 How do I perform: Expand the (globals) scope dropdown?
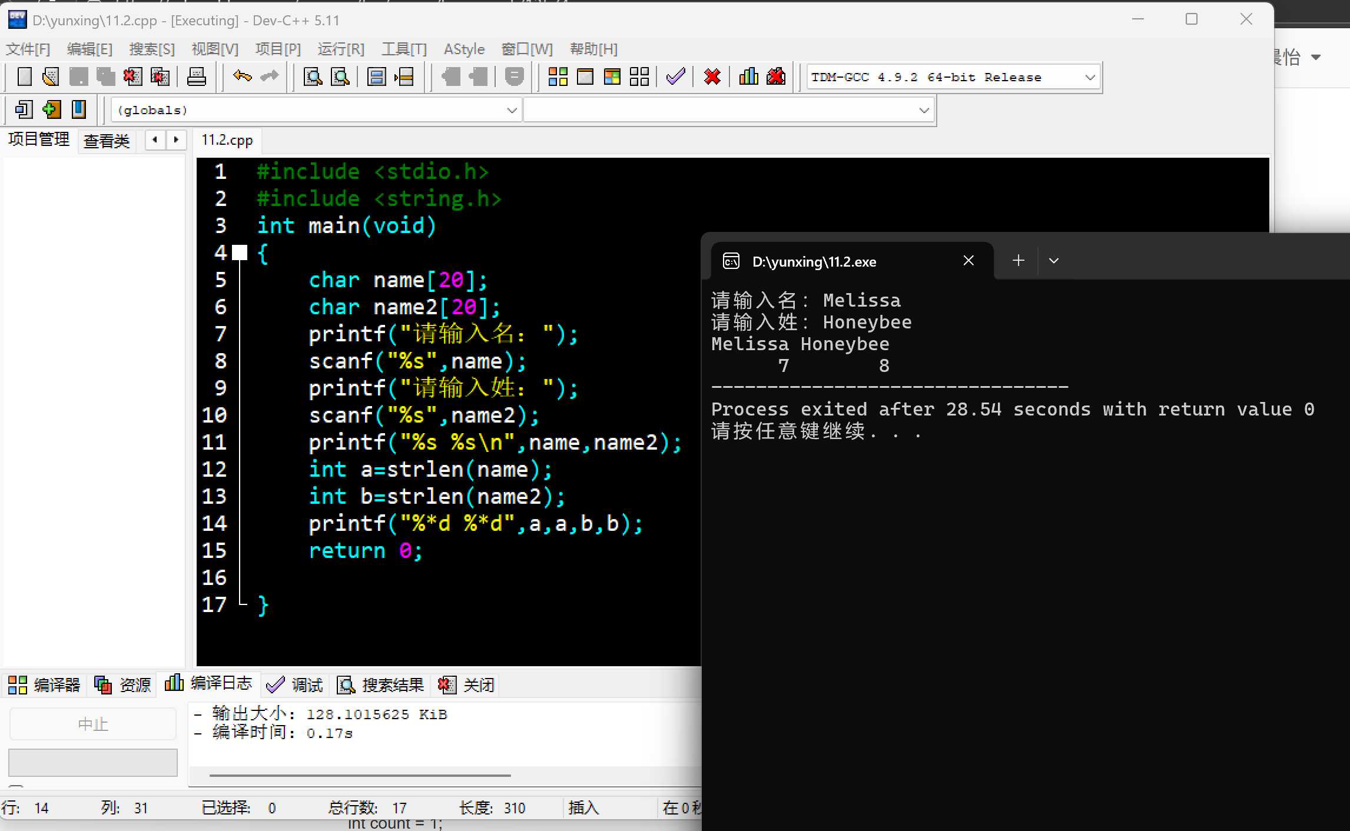point(512,110)
